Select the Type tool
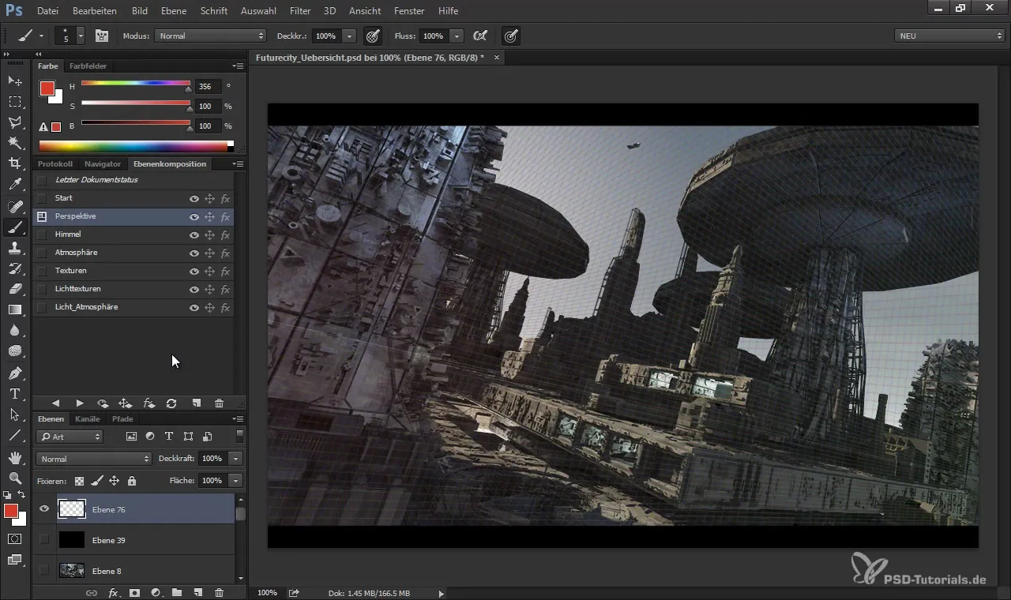This screenshot has height=600, width=1011. coord(15,394)
